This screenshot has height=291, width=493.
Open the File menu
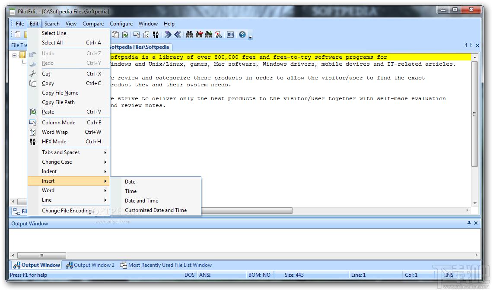(x=20, y=24)
